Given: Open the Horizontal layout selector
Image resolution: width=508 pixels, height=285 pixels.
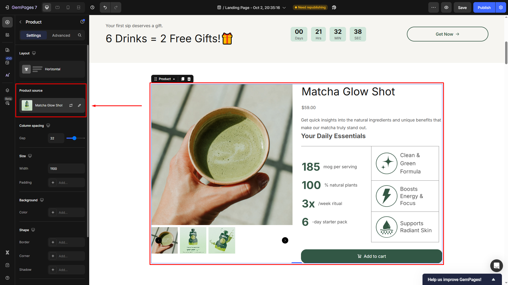Looking at the screenshot, I should point(52,69).
